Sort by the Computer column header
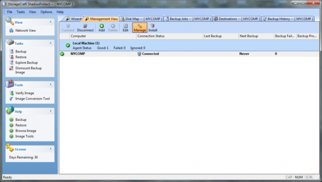 [x=103, y=36]
